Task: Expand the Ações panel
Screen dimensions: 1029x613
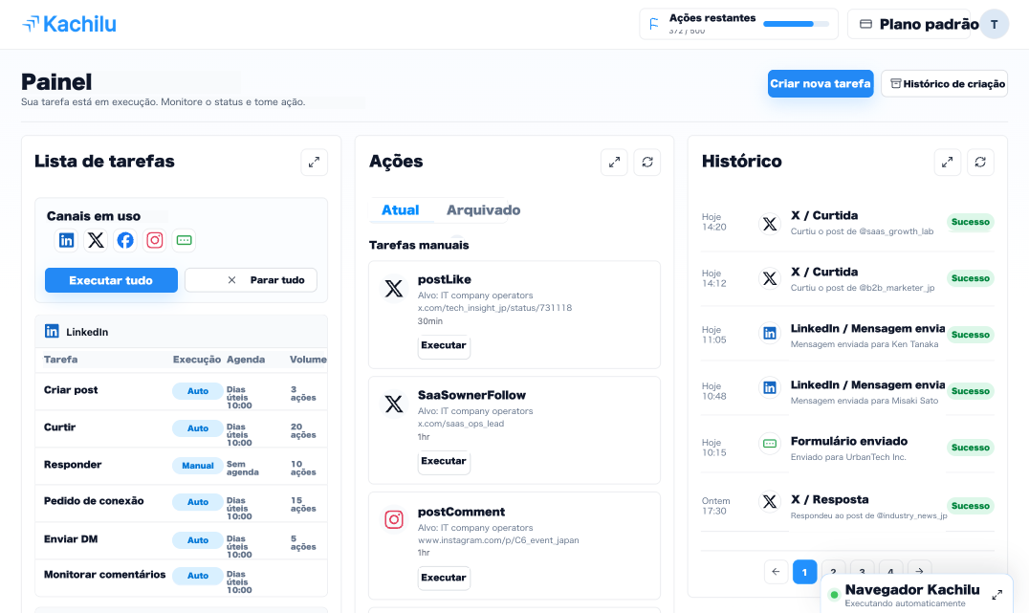Action: click(614, 163)
